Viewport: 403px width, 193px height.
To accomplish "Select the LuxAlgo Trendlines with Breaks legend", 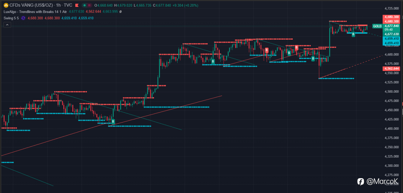I will pos(35,12).
